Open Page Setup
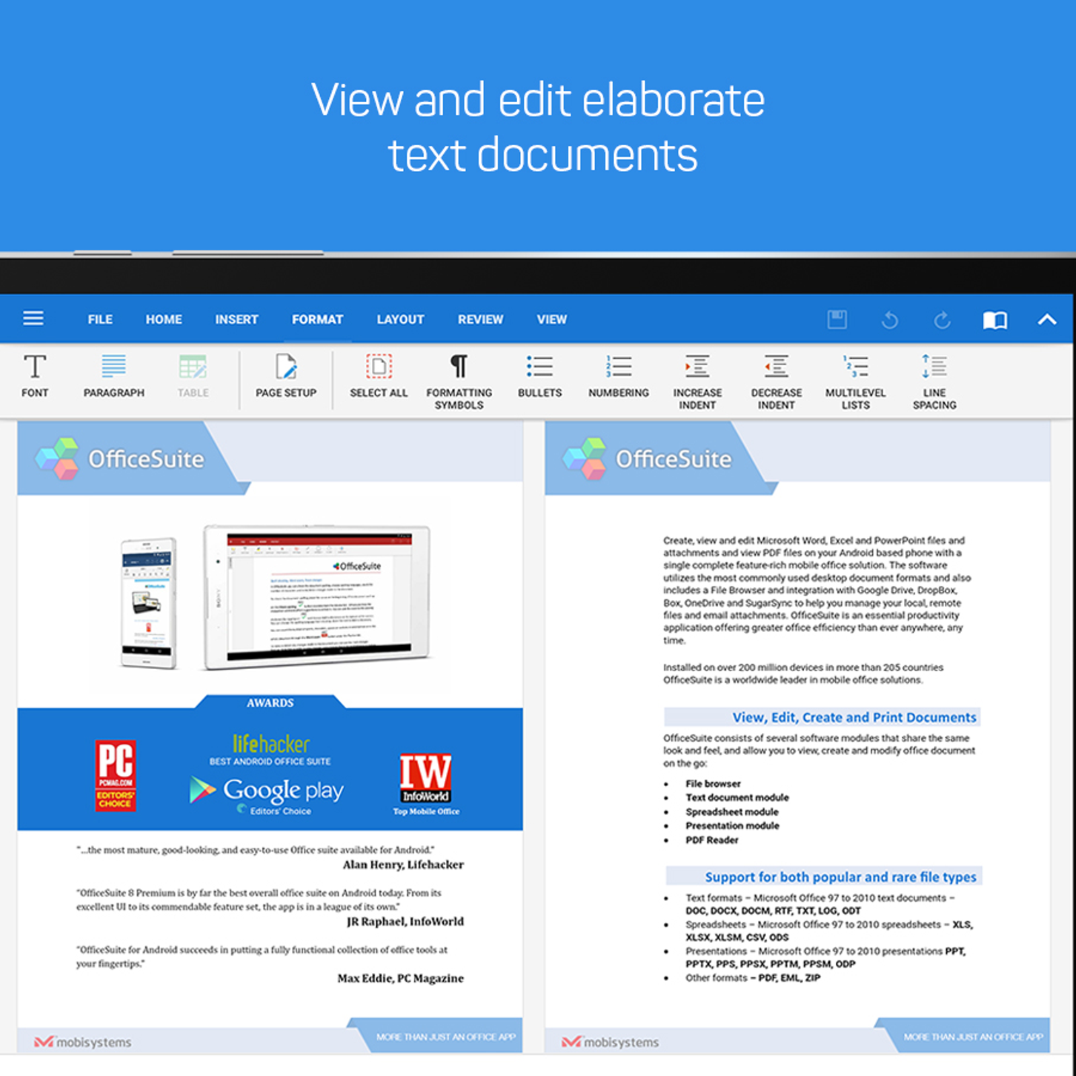The image size is (1076, 1076). [286, 377]
